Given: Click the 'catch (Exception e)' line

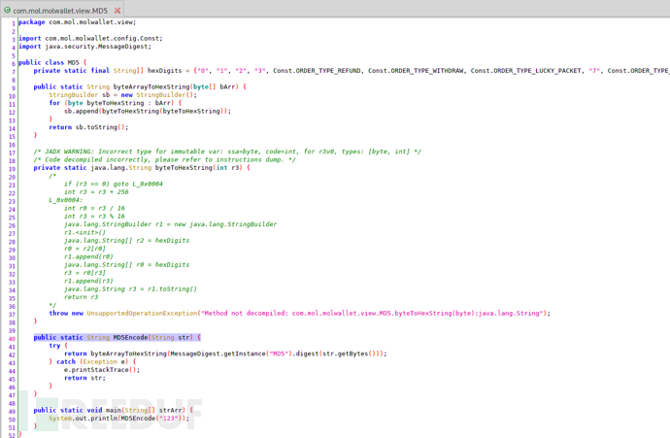Looking at the screenshot, I should click(92, 362).
